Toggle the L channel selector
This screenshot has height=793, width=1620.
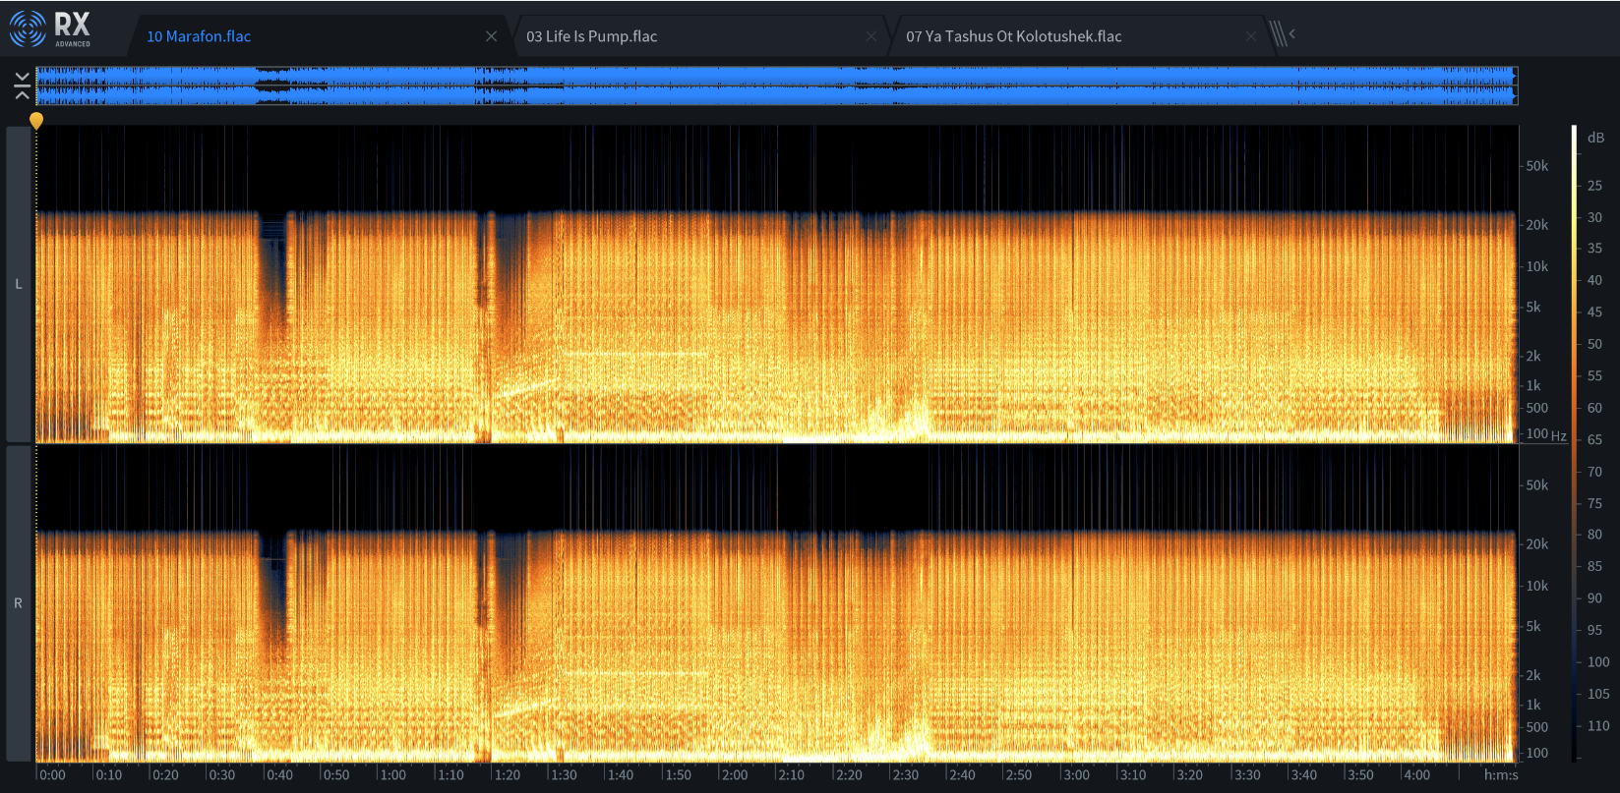coord(19,284)
